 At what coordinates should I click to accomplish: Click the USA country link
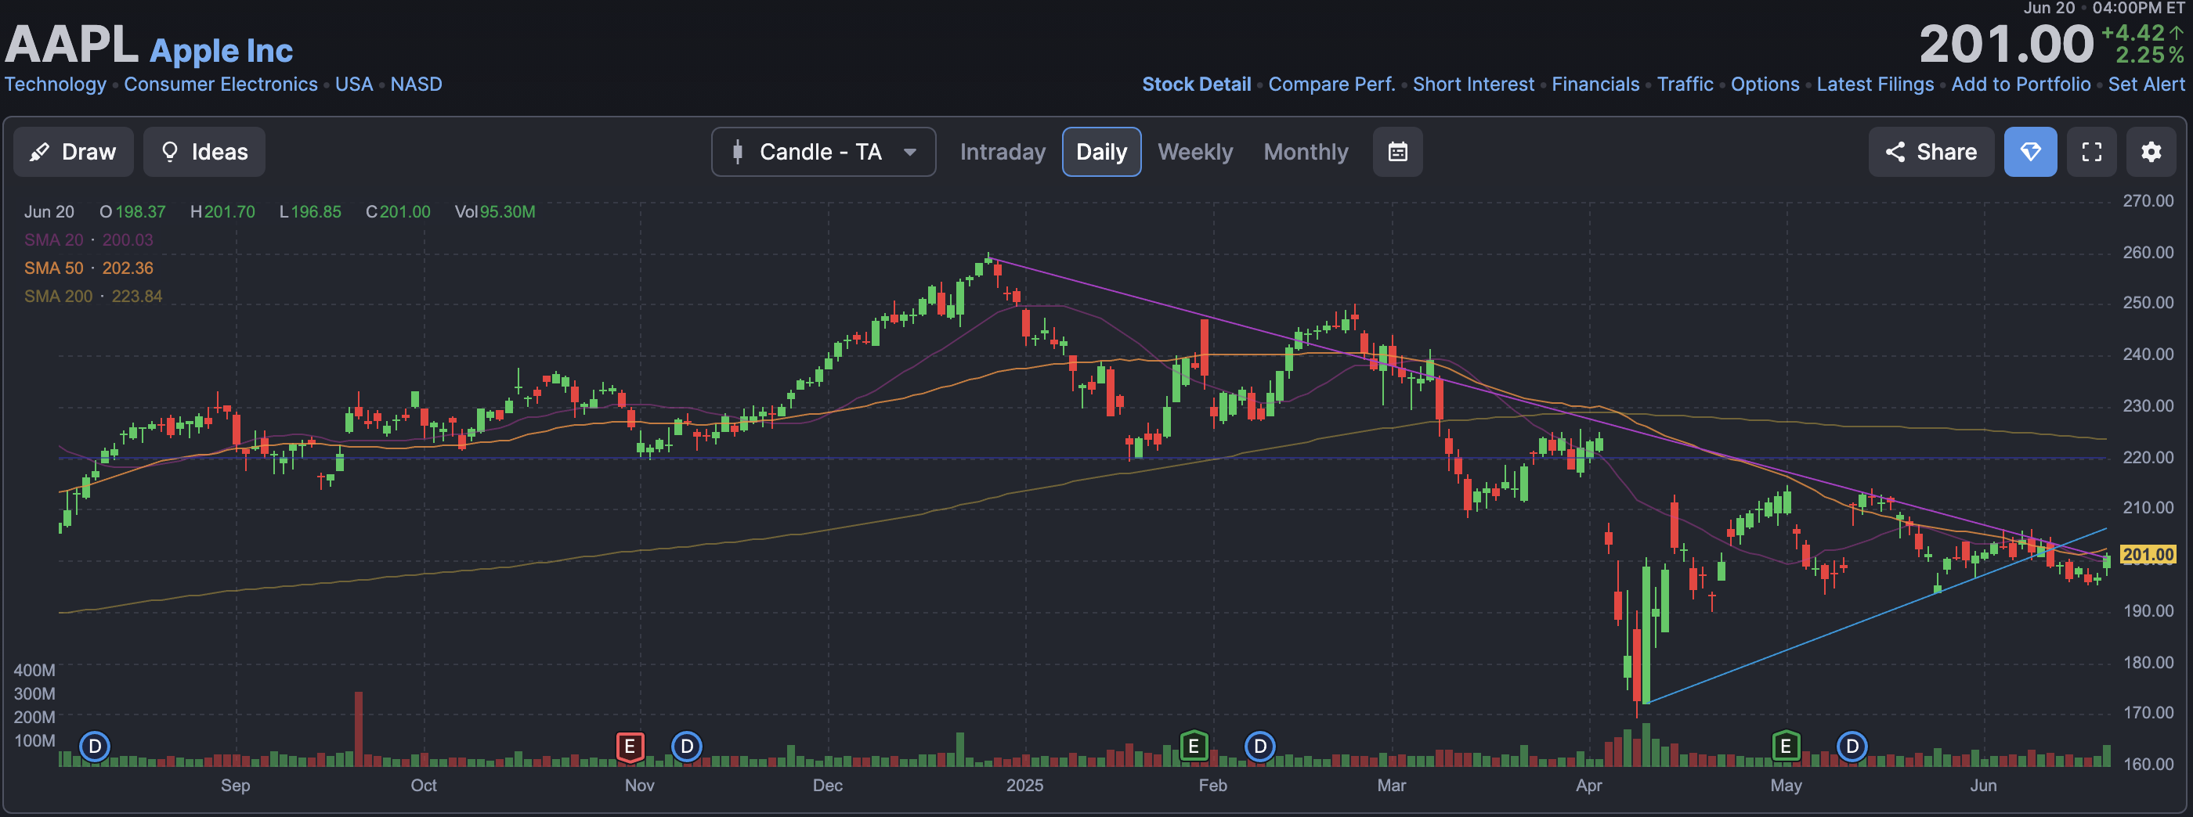click(x=354, y=85)
